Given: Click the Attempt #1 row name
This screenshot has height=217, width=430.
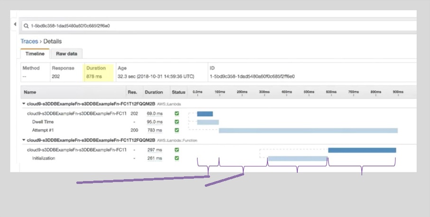Looking at the screenshot, I should point(42,130).
